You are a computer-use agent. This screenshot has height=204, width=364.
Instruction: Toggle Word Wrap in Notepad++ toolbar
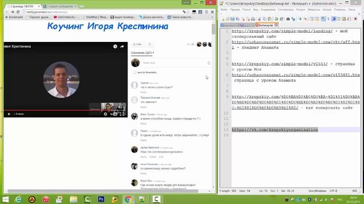[x=323, y=19]
